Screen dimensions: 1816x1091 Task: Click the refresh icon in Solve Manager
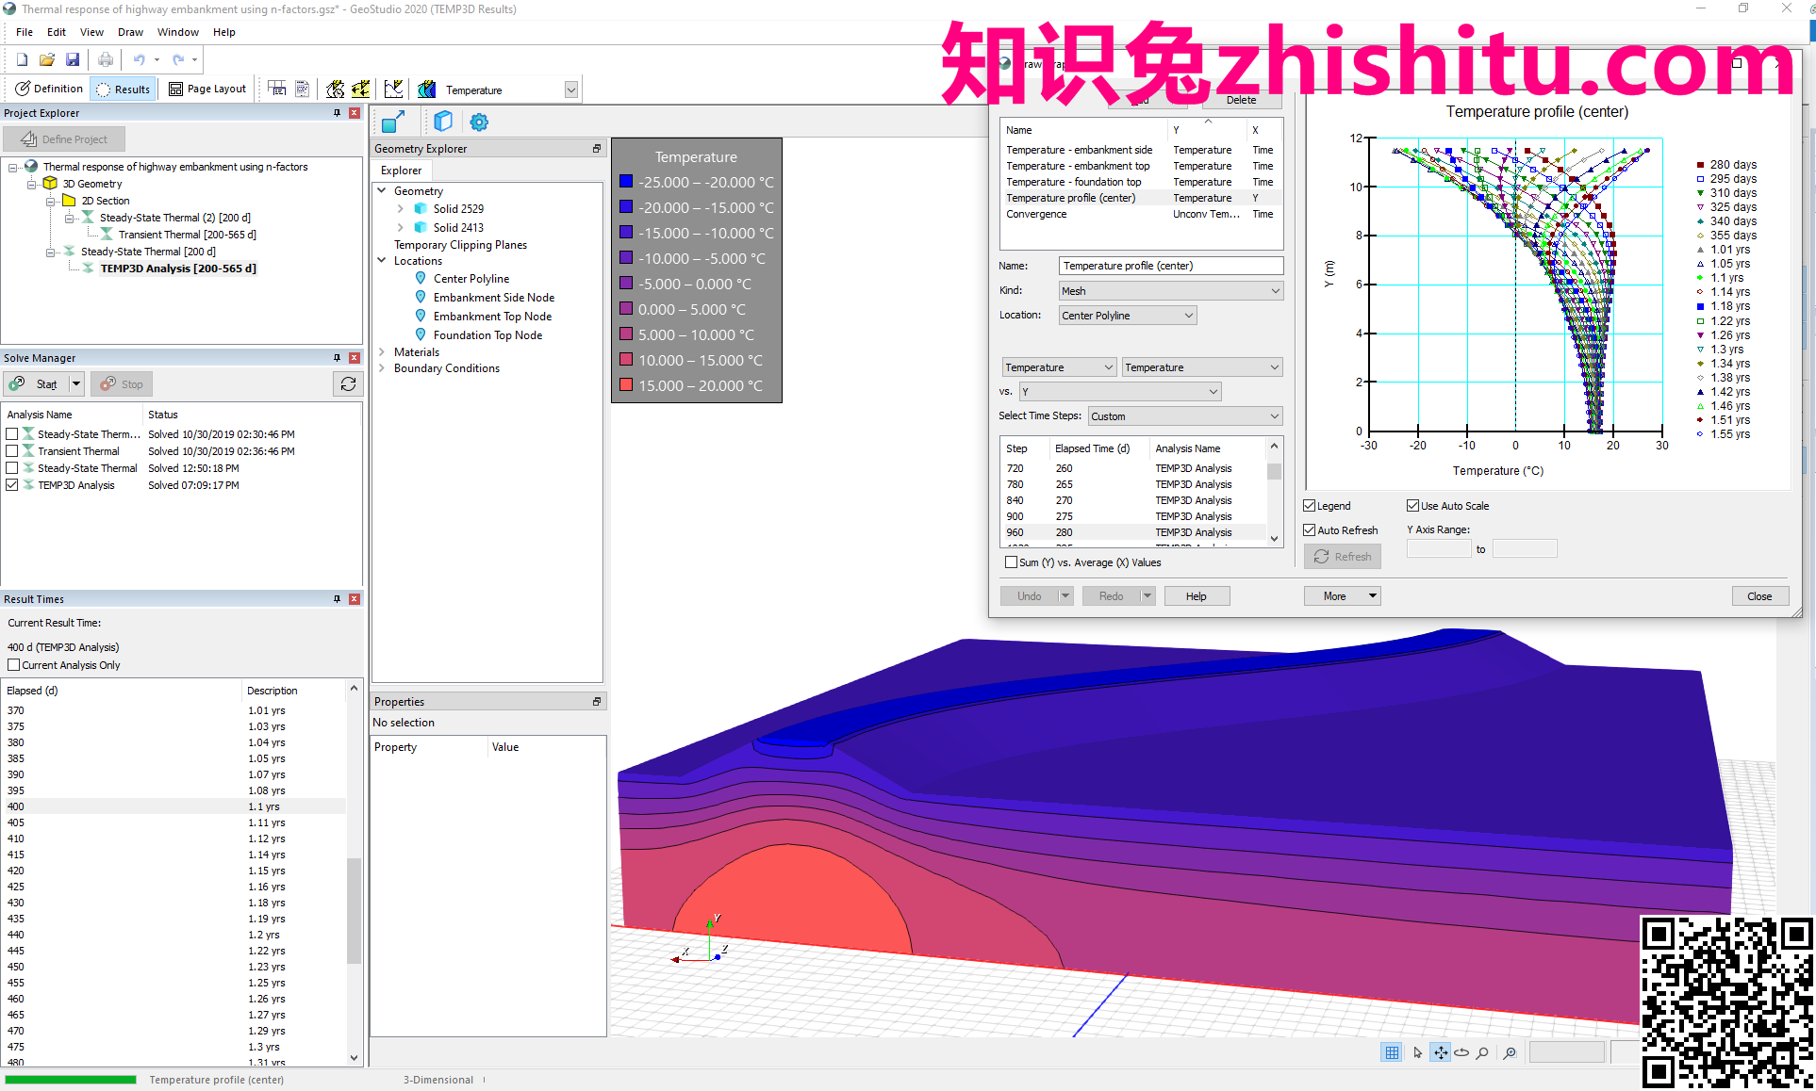348,383
